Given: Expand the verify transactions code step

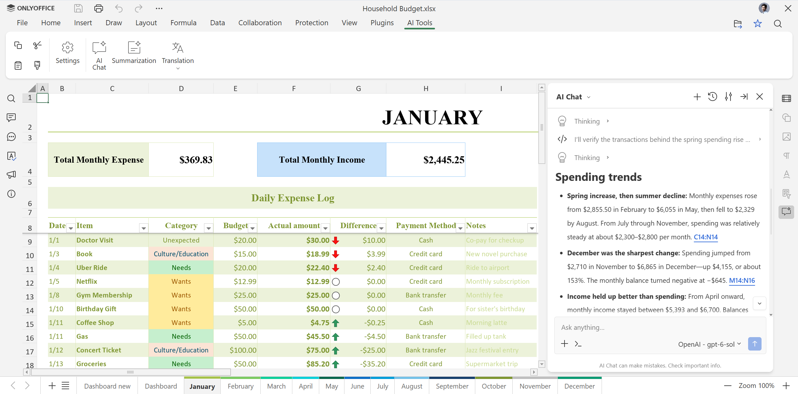Looking at the screenshot, I should pos(659,139).
